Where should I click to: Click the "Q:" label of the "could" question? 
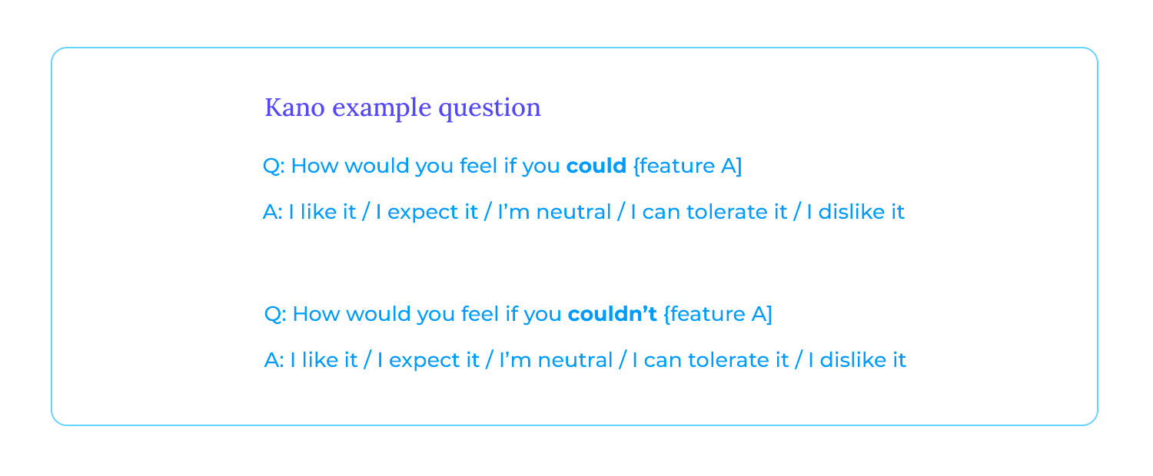coord(274,166)
